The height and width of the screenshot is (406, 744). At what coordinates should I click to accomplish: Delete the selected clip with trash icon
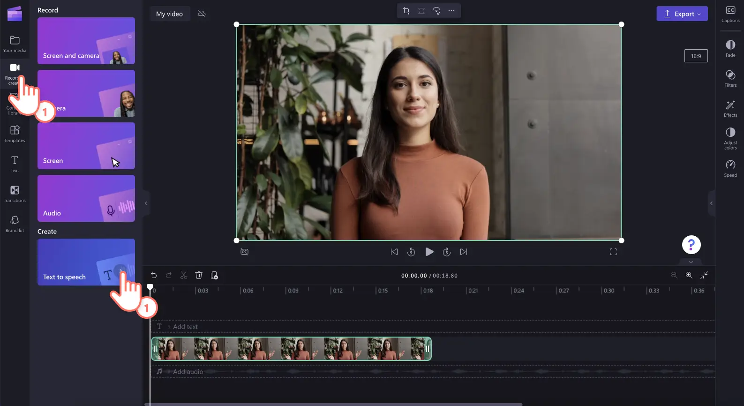coord(199,275)
